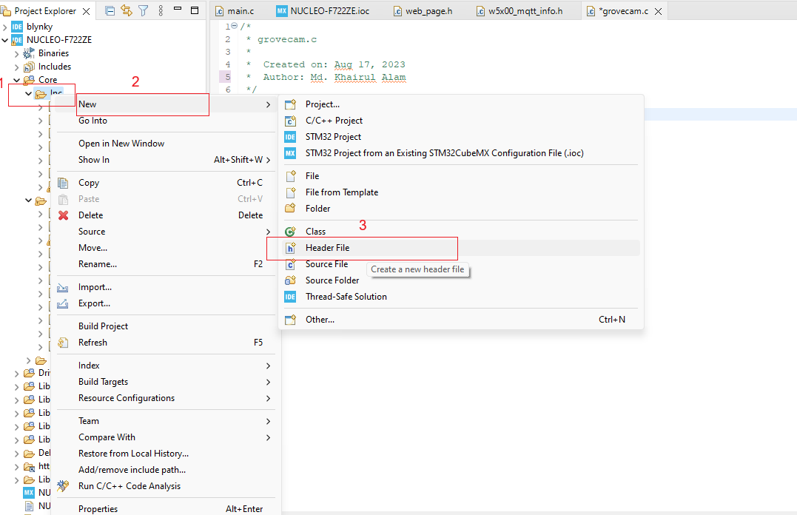Click the 'Created on: Aug 17, 2023' comment line

(x=334, y=64)
